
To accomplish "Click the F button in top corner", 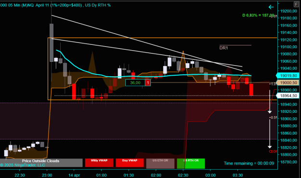I will click(x=296, y=4).
